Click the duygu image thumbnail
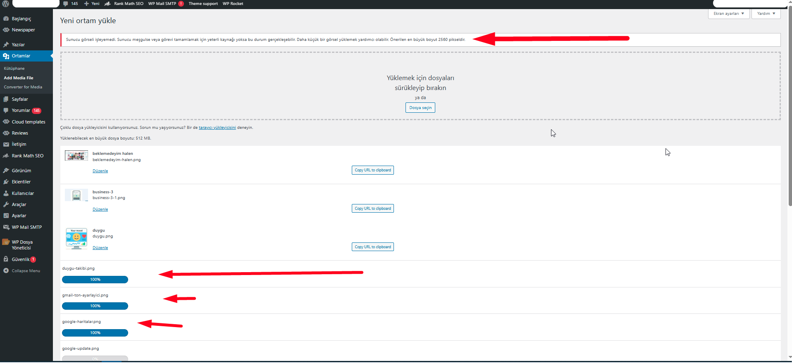The height and width of the screenshot is (363, 792). coord(76,239)
